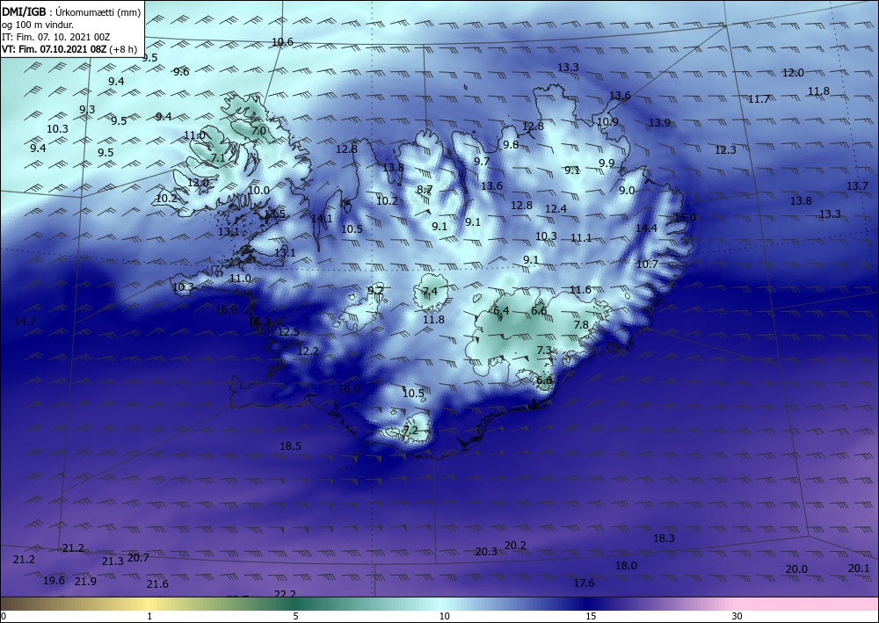Click the offshore value 21.3
This screenshot has width=879, height=623.
tap(113, 561)
